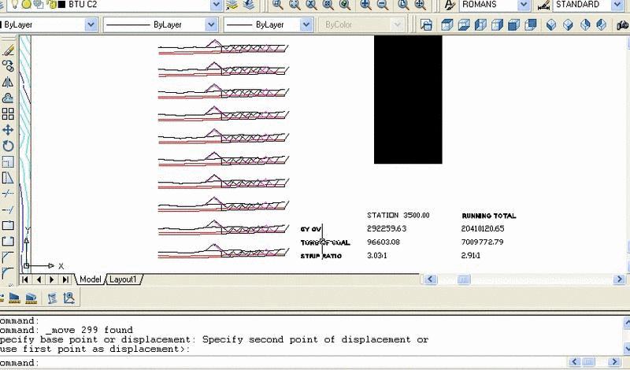Switch to the Layout1 tab
Viewport: 630px width, 370px height.
point(123,279)
